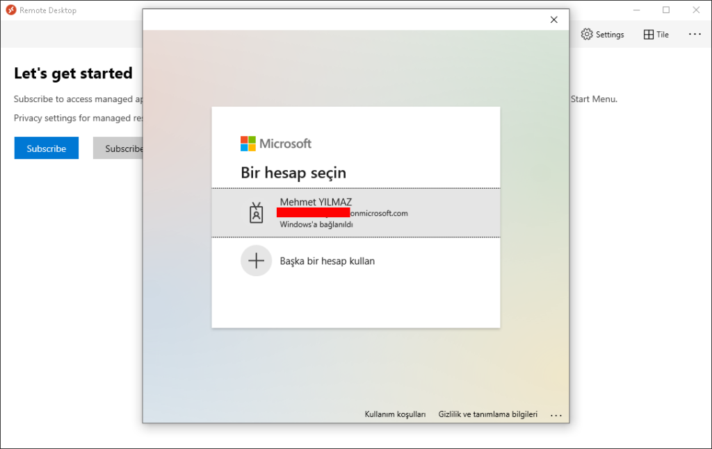Click the Windows'a bağlanıldı status text
This screenshot has height=449, width=712.
tap(316, 224)
